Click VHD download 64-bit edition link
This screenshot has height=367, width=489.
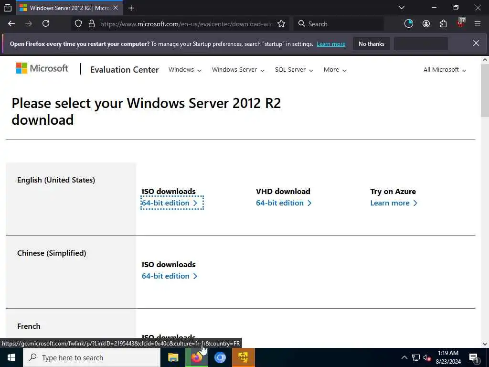[x=284, y=203]
